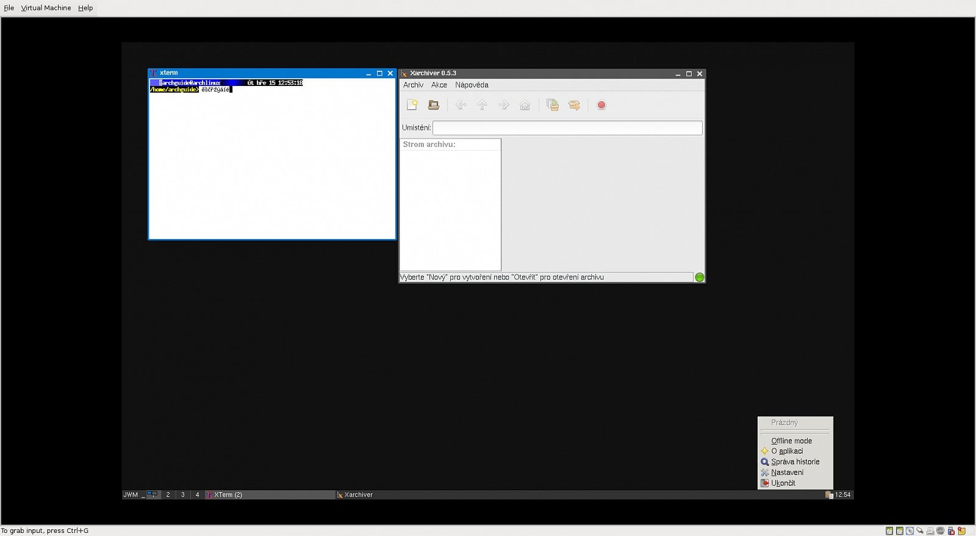The height and width of the screenshot is (536, 976).
Task: Click the home icon in Xarchiver toolbar
Action: [x=525, y=105]
